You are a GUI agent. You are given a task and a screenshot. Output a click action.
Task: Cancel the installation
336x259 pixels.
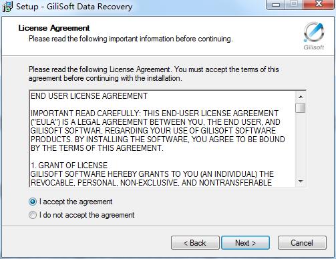(x=302, y=243)
